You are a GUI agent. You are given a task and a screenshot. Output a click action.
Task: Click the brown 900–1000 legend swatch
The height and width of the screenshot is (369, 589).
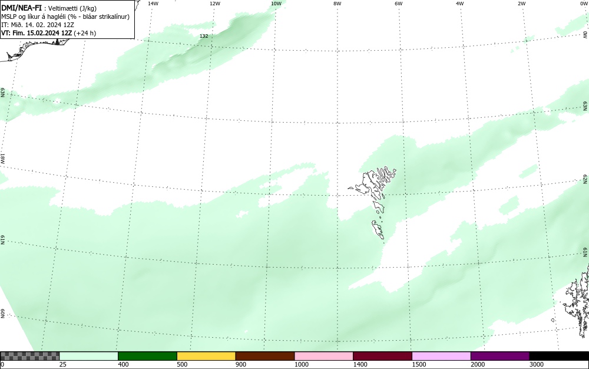(x=265, y=356)
